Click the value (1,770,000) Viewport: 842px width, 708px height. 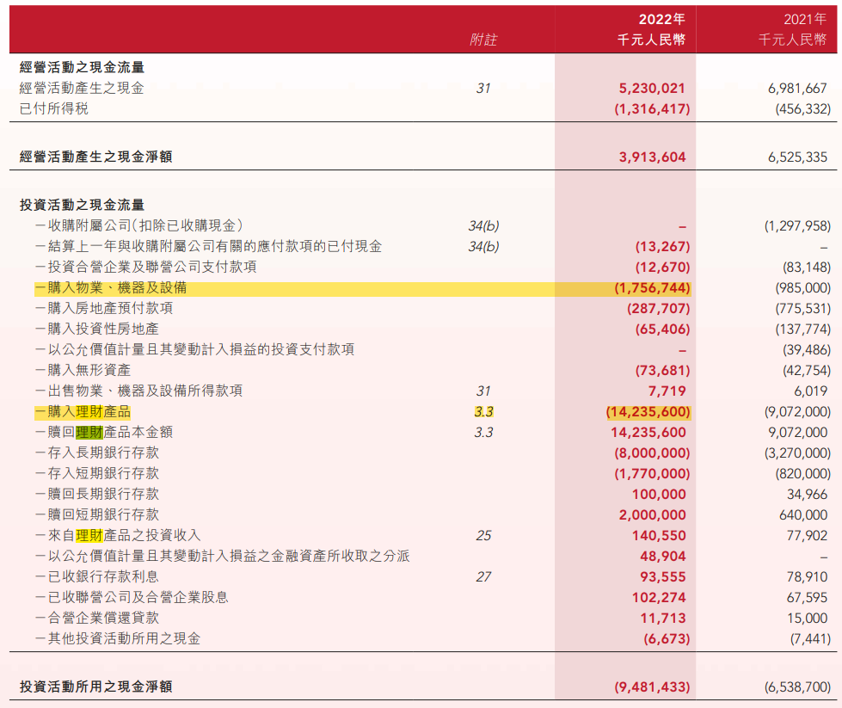(652, 474)
